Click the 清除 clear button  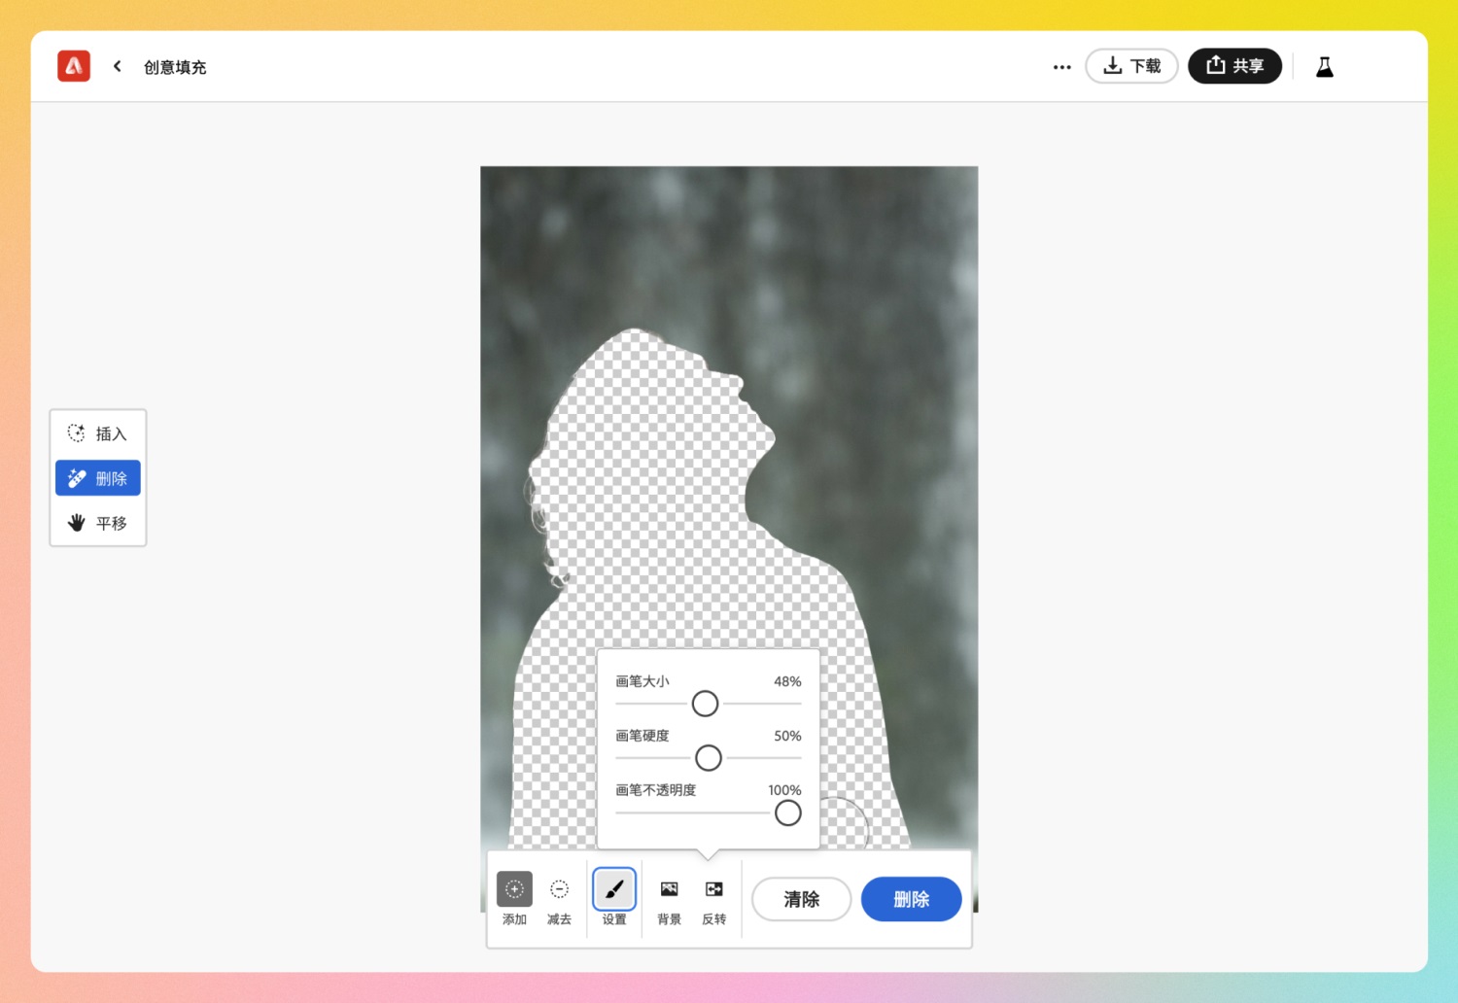(x=802, y=899)
